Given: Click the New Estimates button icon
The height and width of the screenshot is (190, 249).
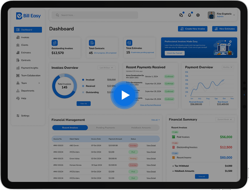Looking at the screenshot, I should point(216,29).
